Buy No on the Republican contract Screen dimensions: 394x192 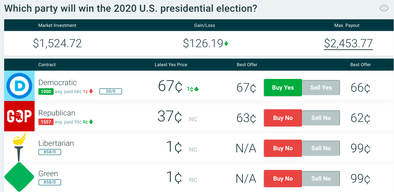pos(283,118)
